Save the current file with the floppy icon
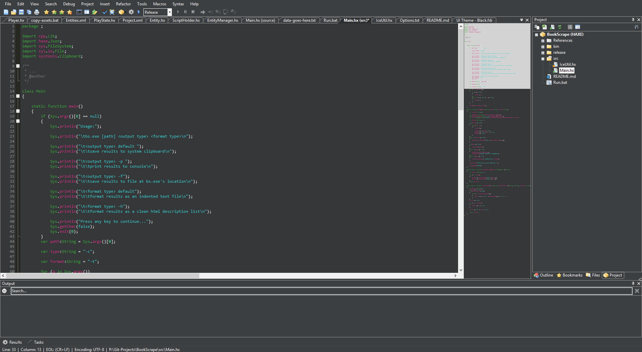 click(21, 12)
